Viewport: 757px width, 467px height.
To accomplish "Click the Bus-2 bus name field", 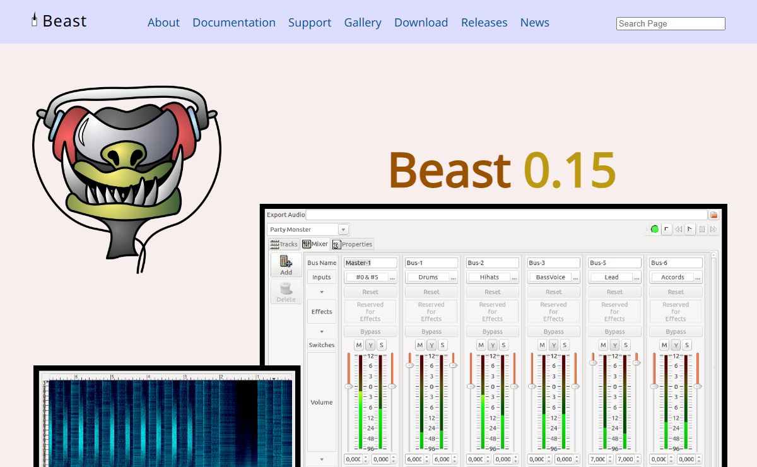I will tap(493, 263).
